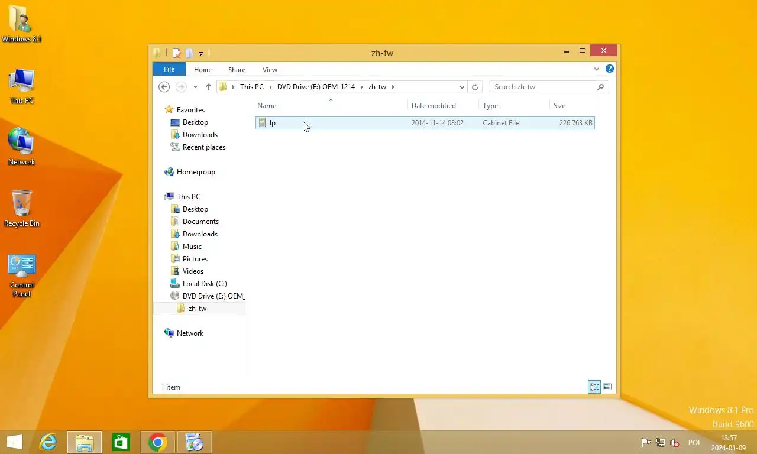Launch Internet Explorer from the taskbar
The height and width of the screenshot is (454, 757).
click(48, 442)
